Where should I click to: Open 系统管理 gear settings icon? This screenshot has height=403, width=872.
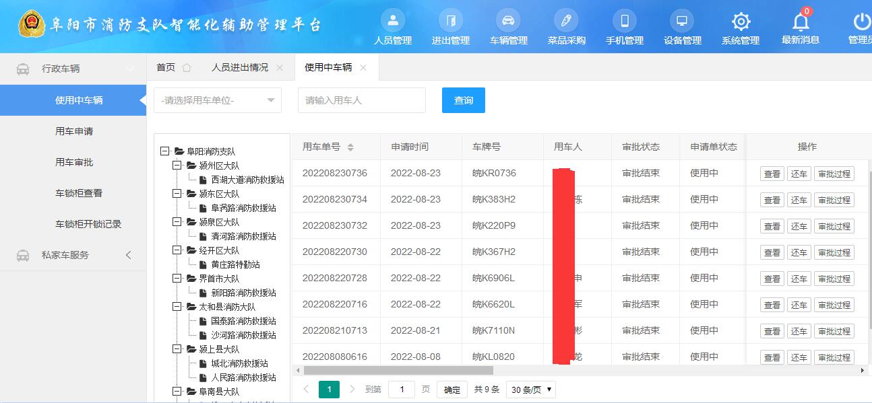click(741, 21)
